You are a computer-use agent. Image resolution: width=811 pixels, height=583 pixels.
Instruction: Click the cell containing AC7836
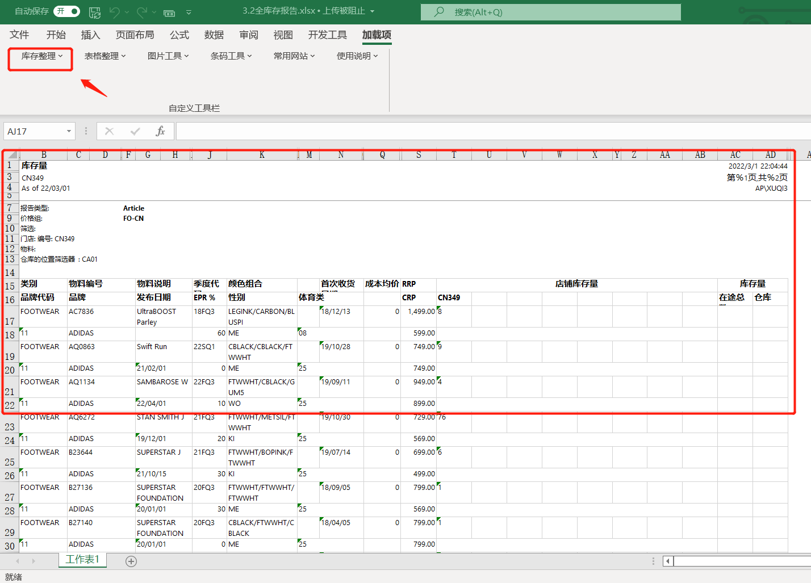pos(101,317)
